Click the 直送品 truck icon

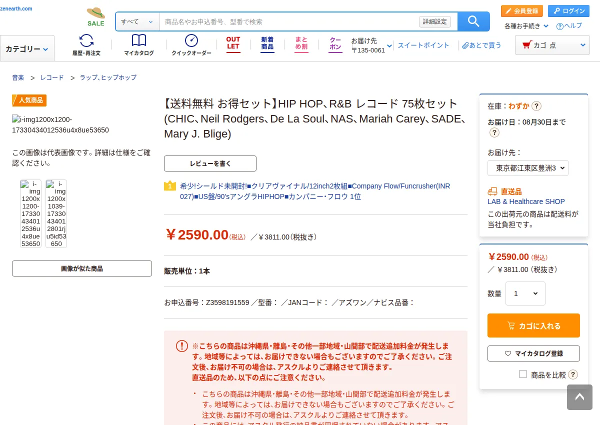coord(492,191)
